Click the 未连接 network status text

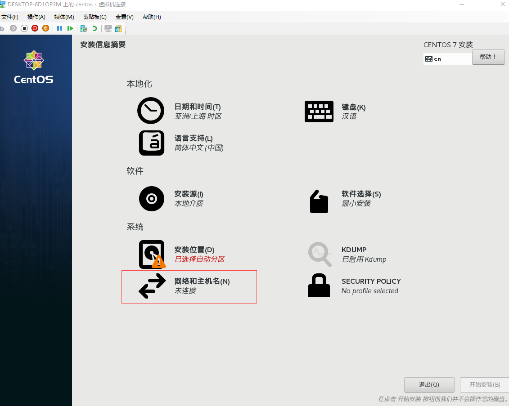(185, 290)
